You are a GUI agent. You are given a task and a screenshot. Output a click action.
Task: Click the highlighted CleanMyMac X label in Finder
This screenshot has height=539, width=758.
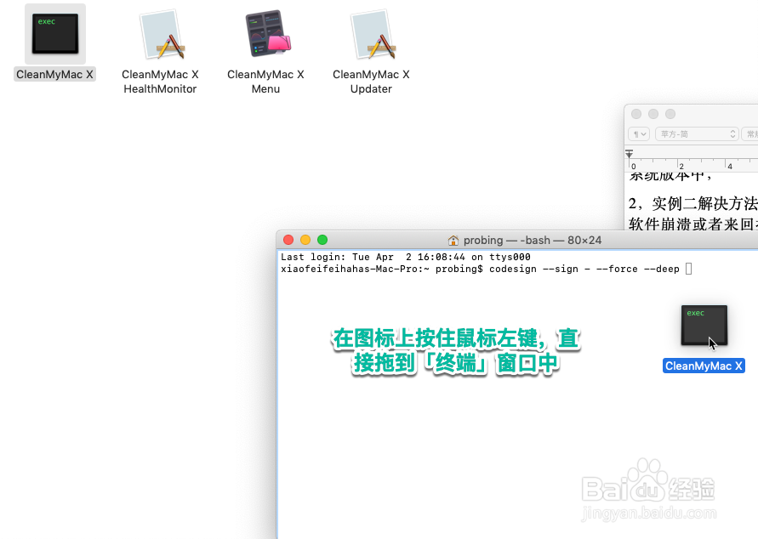click(x=54, y=74)
